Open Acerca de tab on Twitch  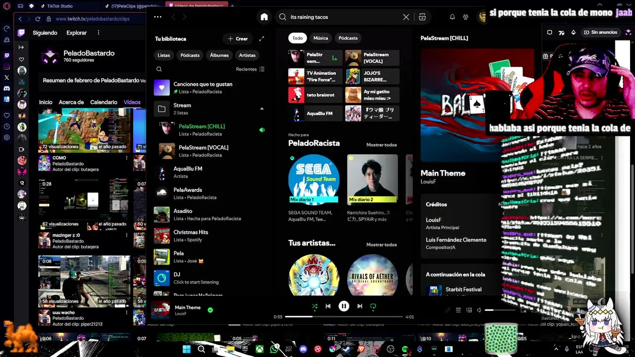[x=71, y=102]
